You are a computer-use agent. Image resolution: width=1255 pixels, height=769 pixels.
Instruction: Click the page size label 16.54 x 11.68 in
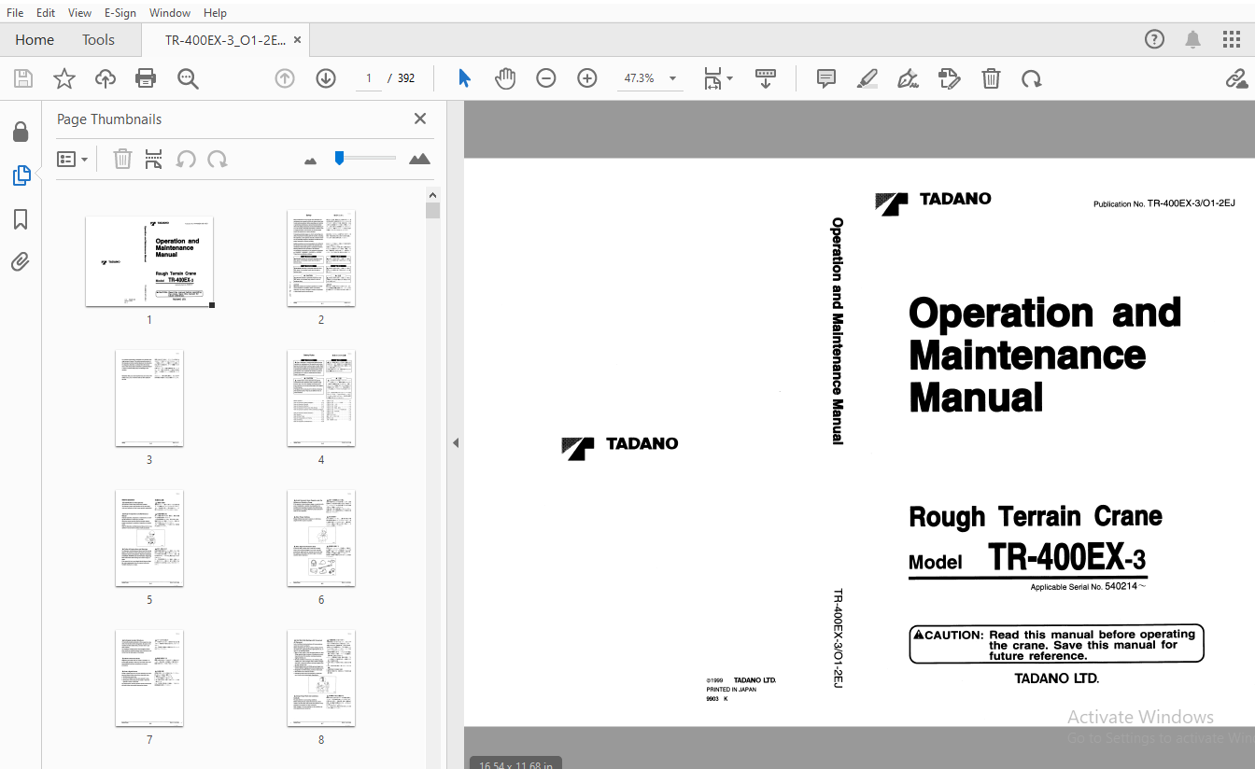tap(515, 765)
